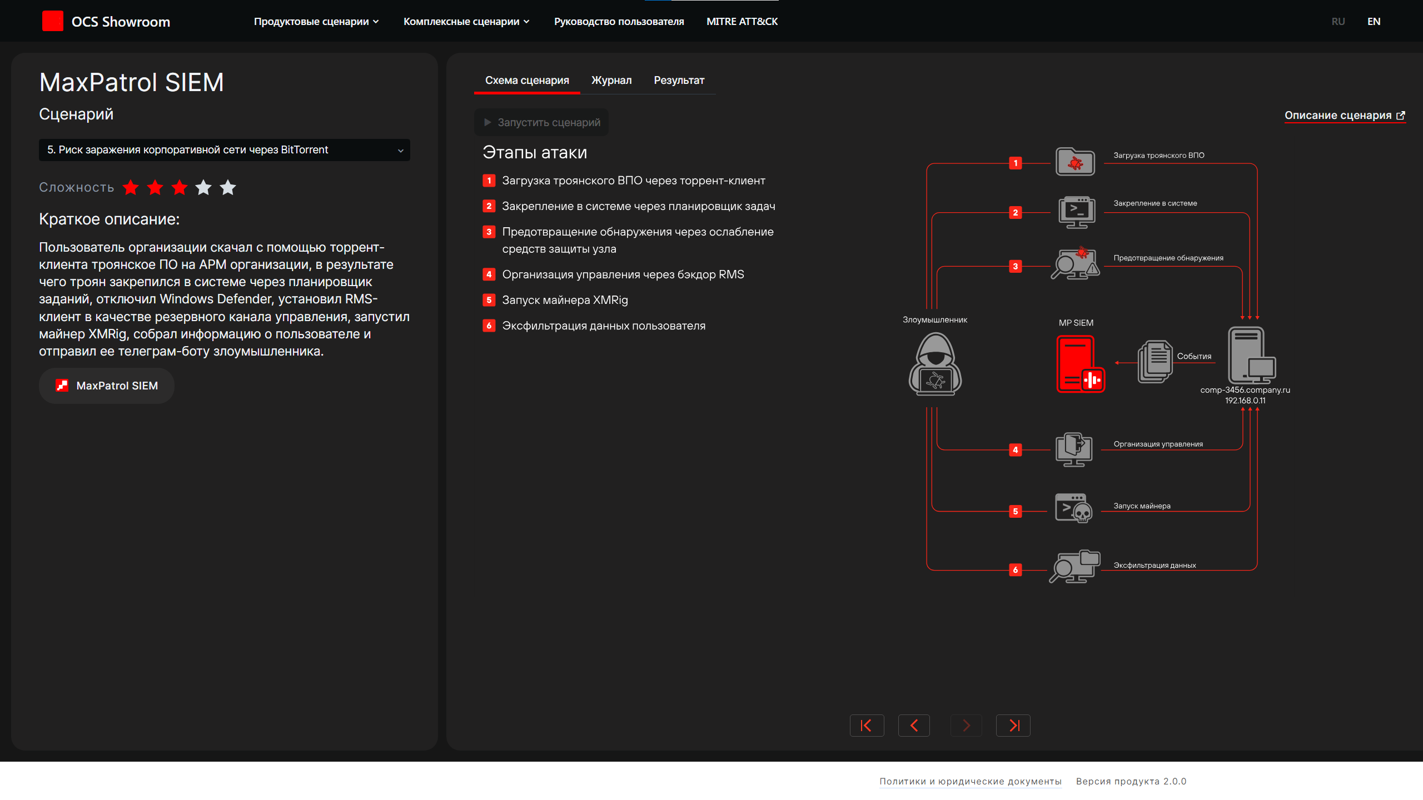Click the OCS Showroom title text
The height and width of the screenshot is (800, 1423).
tap(121, 22)
